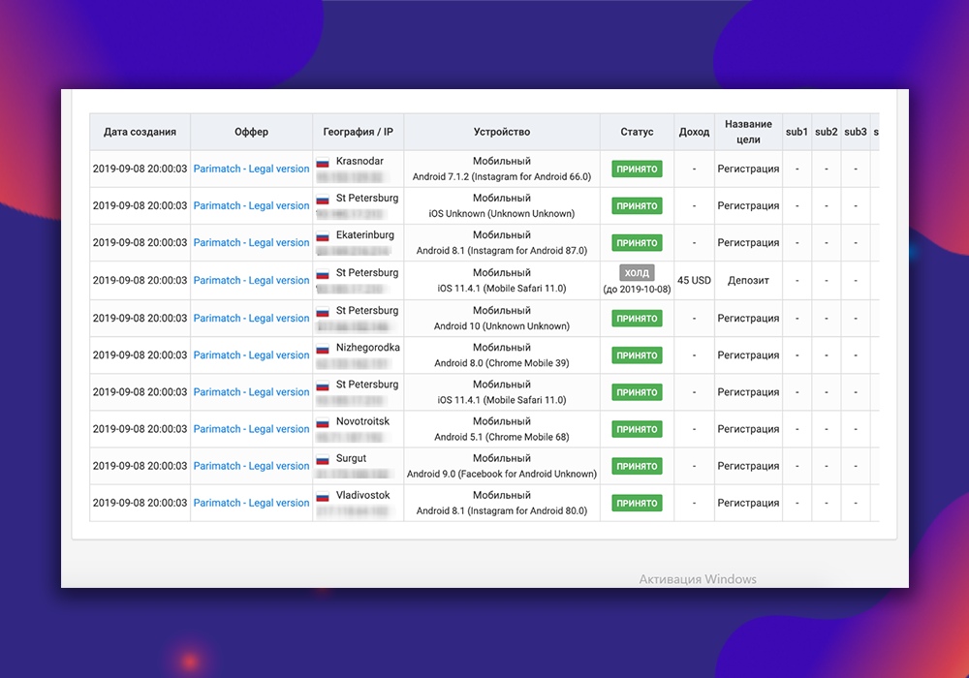This screenshot has width=969, height=678.
Task: Click the iOS Unknown (Unknown Unknown) device text
Action: click(x=502, y=214)
